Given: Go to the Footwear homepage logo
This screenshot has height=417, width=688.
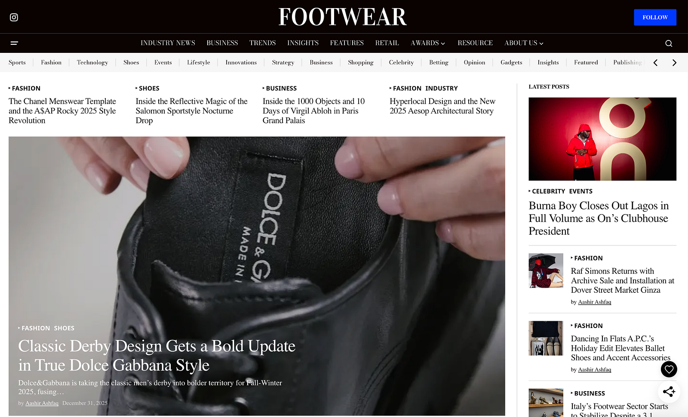Looking at the screenshot, I should (x=342, y=17).
